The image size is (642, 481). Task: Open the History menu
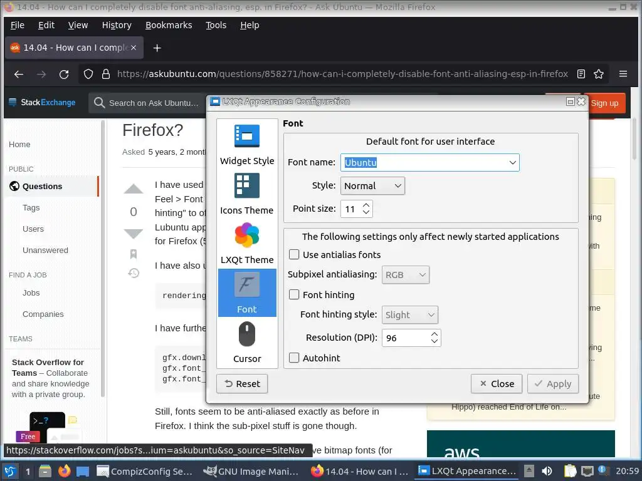pos(117,25)
